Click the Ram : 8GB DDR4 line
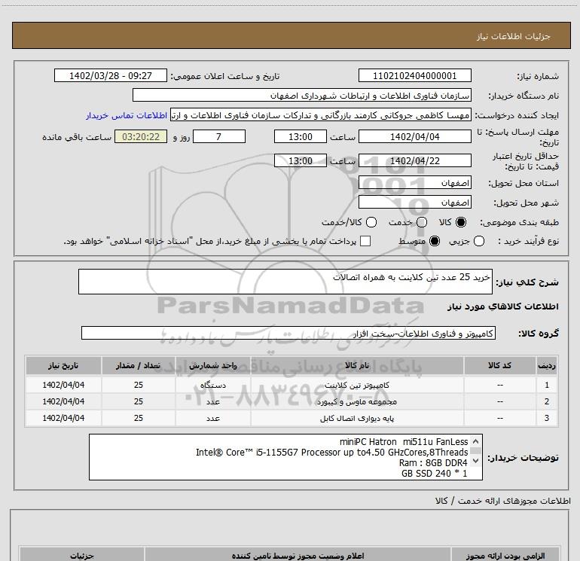 pyautogui.click(x=433, y=462)
